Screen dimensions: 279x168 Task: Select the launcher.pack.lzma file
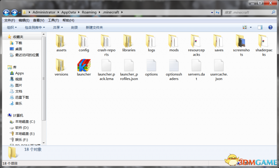click(106, 69)
